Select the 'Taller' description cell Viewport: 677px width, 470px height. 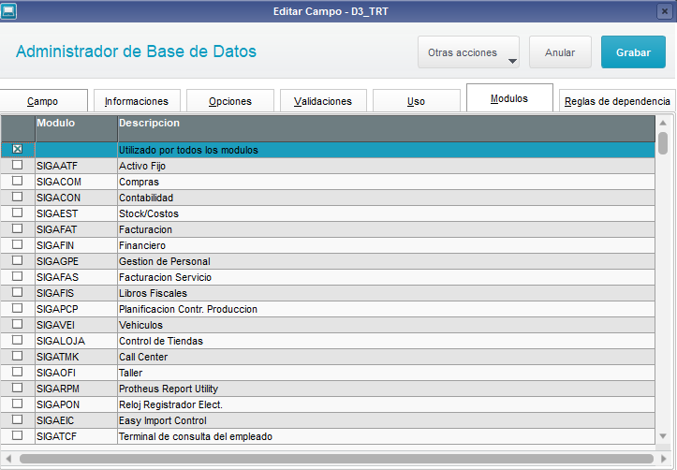click(x=387, y=373)
